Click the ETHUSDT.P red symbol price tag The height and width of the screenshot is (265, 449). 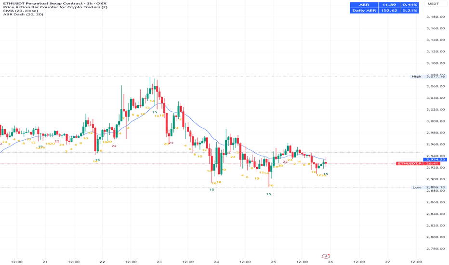click(410, 164)
